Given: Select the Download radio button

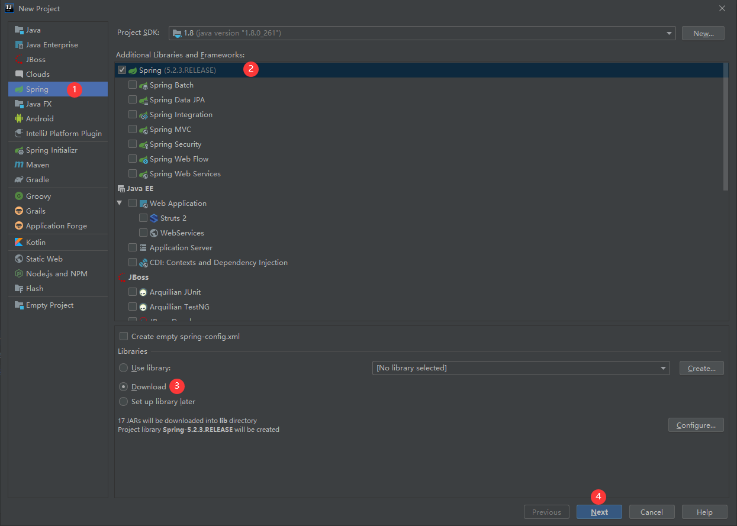Looking at the screenshot, I should click(123, 386).
